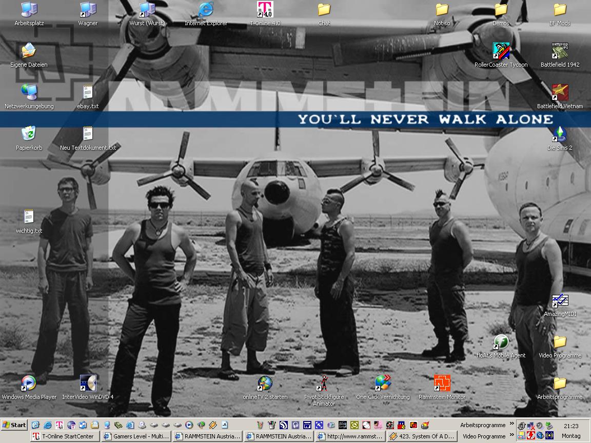The width and height of the screenshot is (591, 443).
Task: Switch to the 423. System Of A D... window
Action: click(x=422, y=436)
